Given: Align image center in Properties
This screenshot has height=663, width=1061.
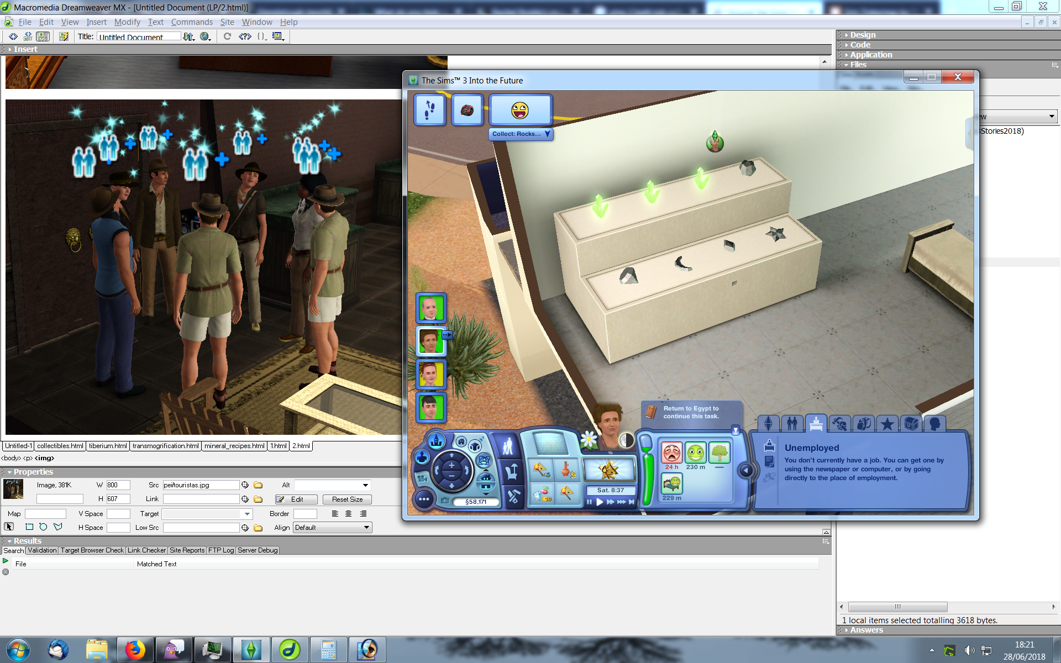Looking at the screenshot, I should click(349, 514).
